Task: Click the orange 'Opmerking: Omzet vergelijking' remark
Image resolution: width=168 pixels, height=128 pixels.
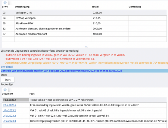Action: tap(86, 63)
